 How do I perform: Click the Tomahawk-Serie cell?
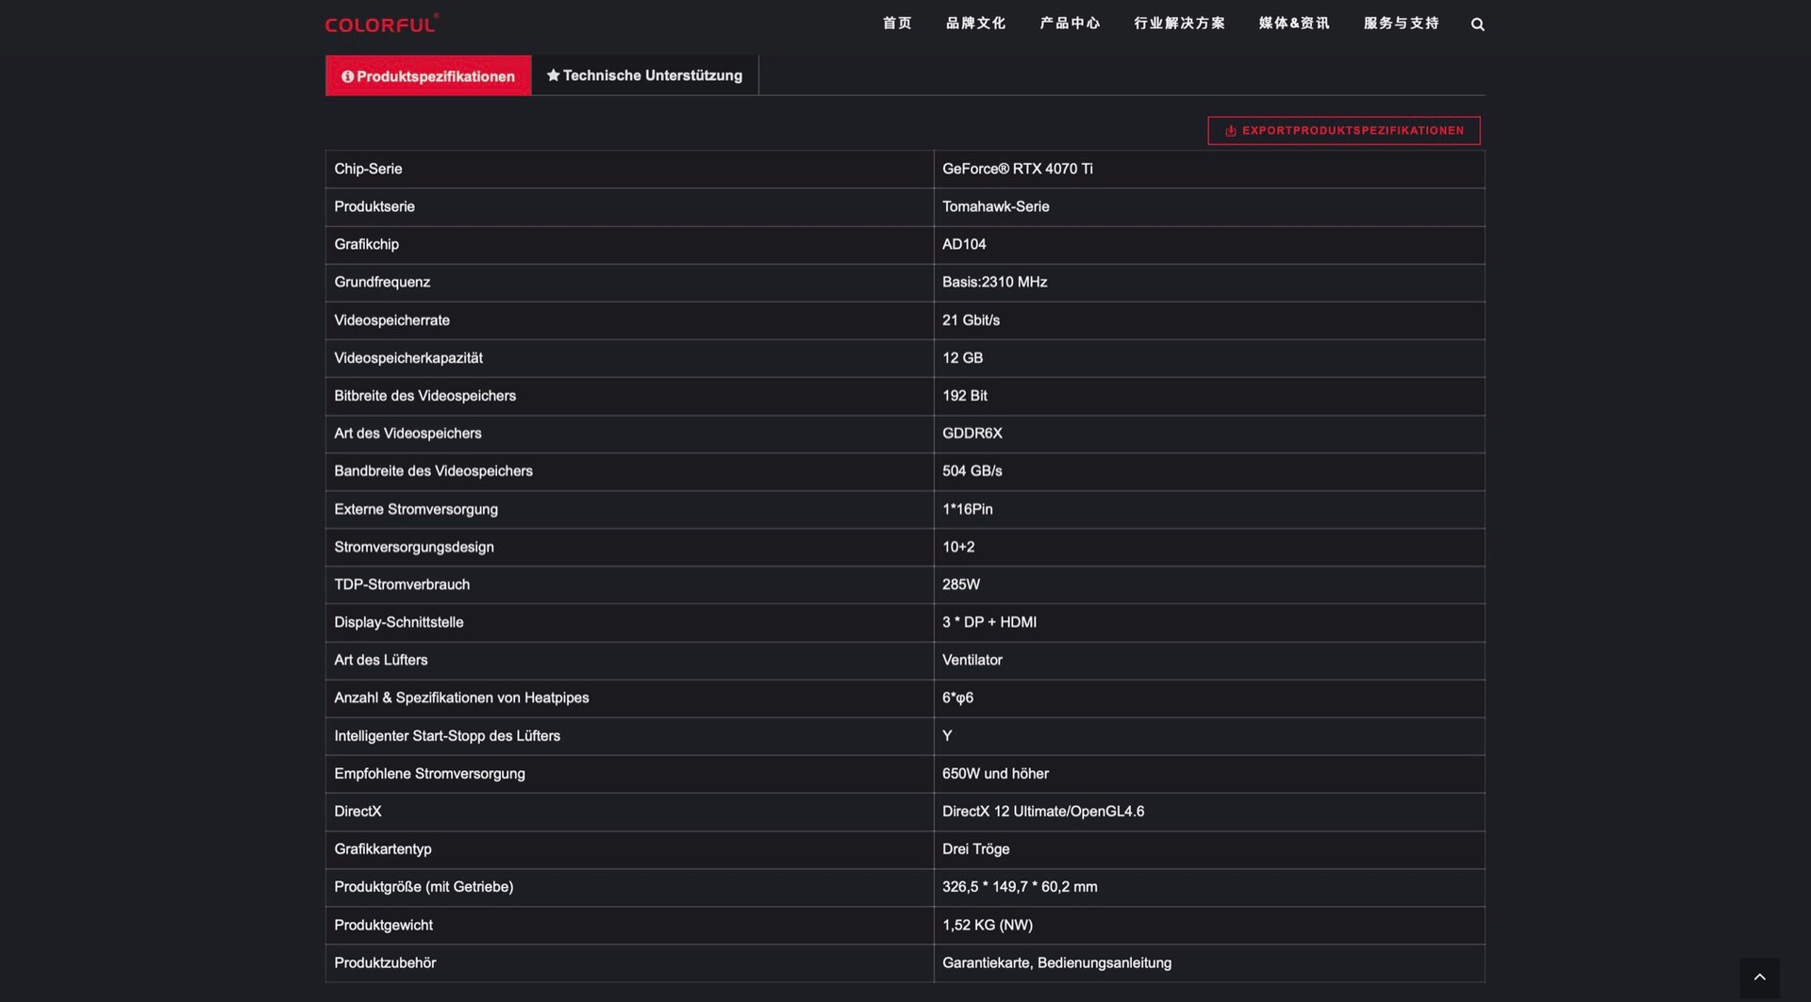995,206
